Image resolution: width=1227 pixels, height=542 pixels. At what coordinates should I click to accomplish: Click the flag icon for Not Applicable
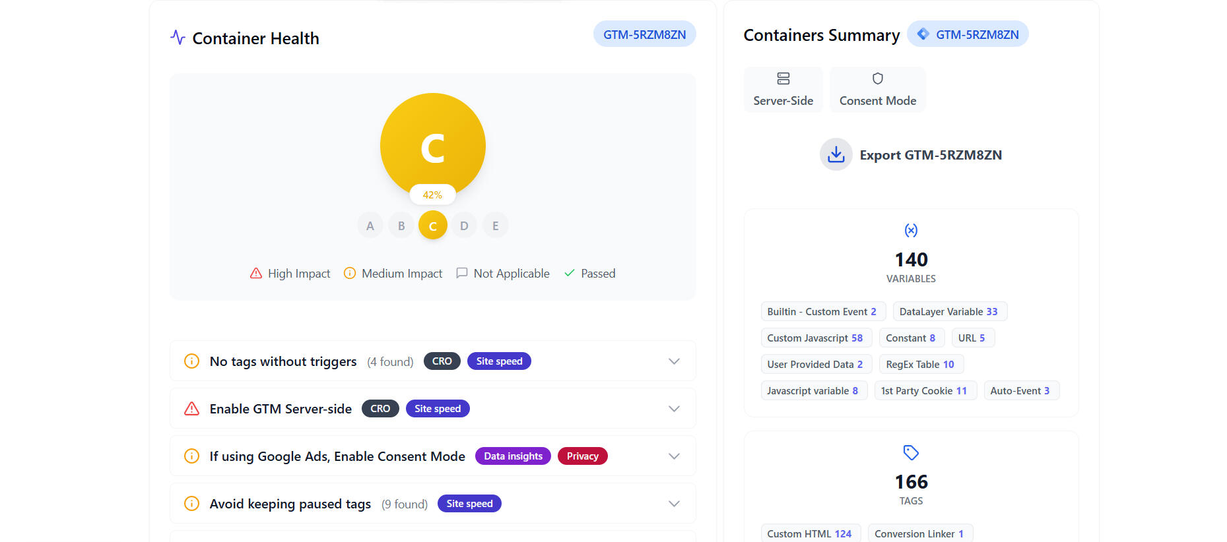462,273
